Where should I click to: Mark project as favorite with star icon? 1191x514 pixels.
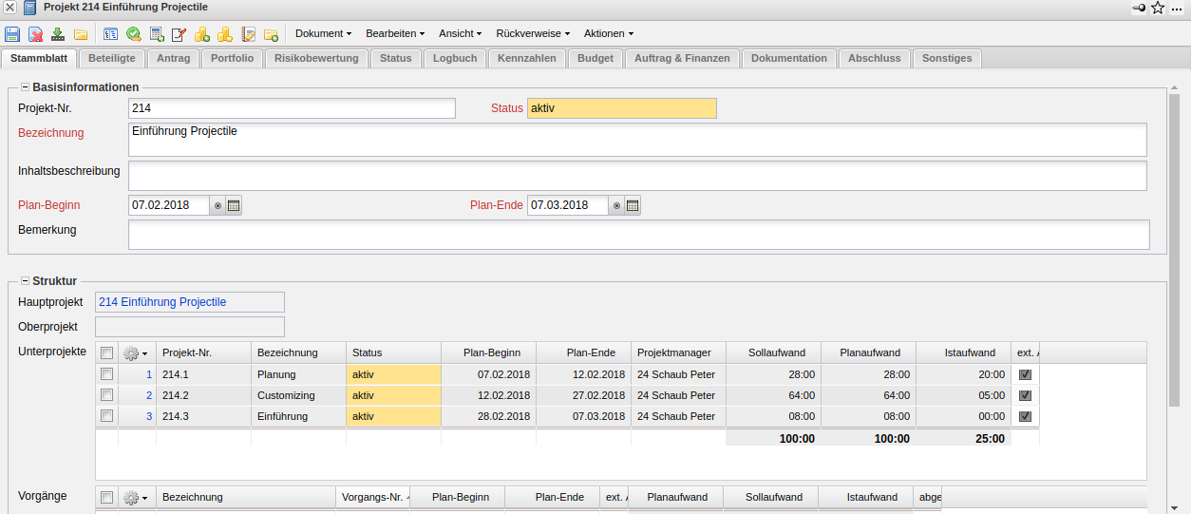tap(1158, 8)
